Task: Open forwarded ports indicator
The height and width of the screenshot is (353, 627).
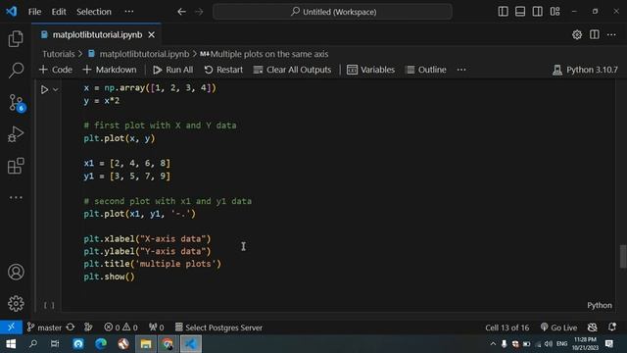Action: tap(157, 328)
